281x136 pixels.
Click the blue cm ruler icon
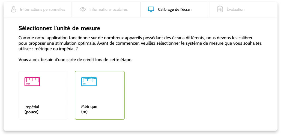click(x=89, y=81)
